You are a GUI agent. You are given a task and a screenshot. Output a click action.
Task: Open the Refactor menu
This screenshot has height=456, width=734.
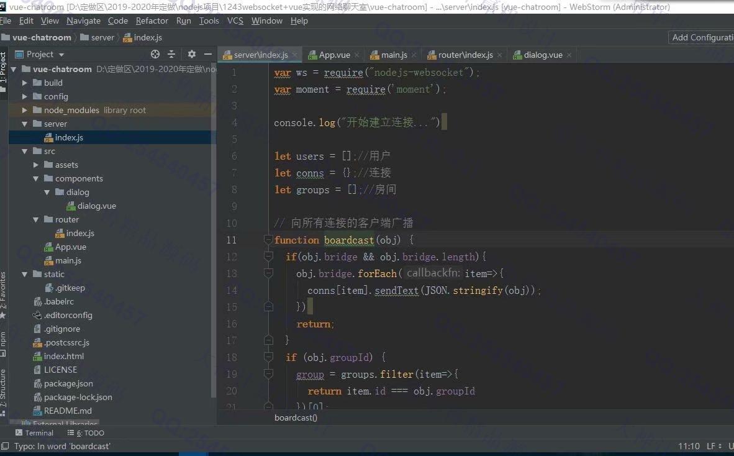click(x=152, y=21)
